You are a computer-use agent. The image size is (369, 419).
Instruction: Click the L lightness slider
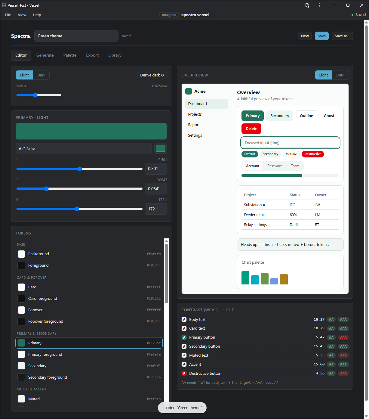click(x=79, y=169)
